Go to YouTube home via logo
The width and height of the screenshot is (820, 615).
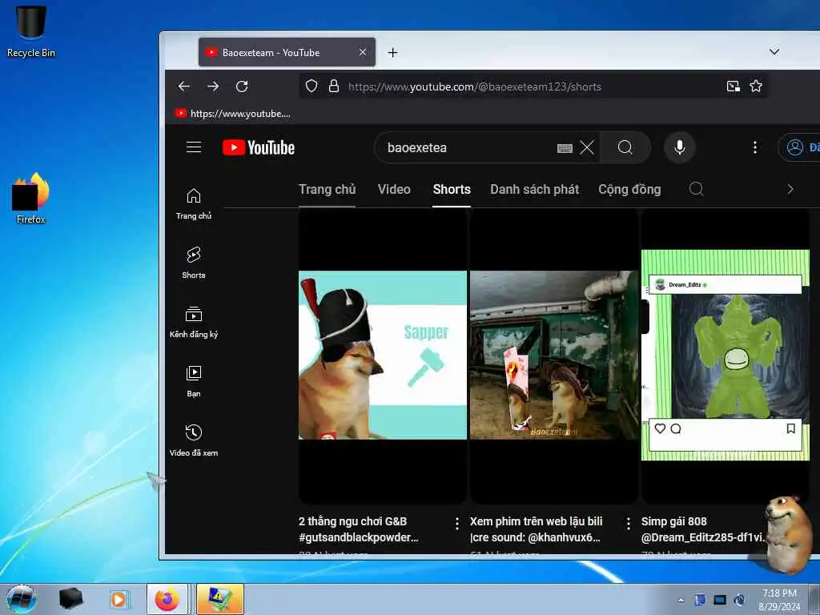259,147
